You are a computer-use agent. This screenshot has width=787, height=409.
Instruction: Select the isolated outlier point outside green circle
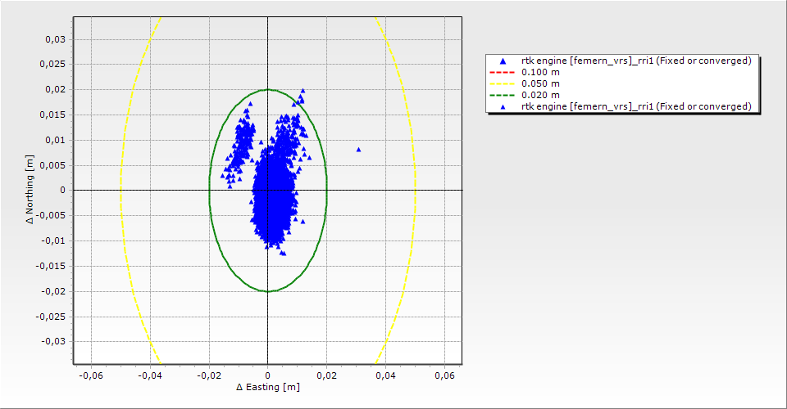(358, 150)
